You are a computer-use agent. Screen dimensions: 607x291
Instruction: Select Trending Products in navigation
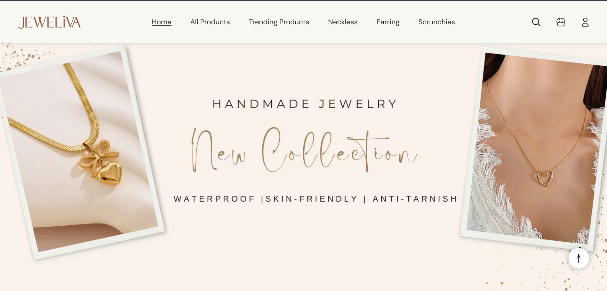tap(279, 22)
